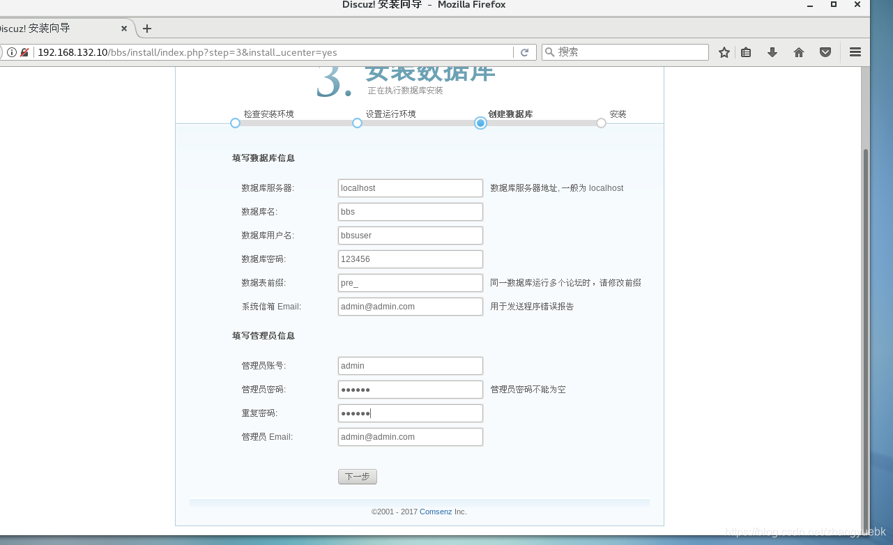
Task: Edit 数据库用户名 field containing bbsuser
Action: (x=411, y=236)
